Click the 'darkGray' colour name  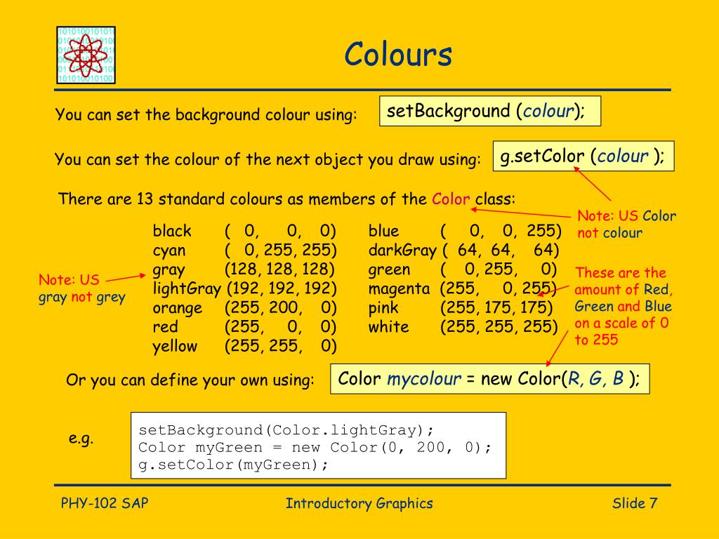[402, 251]
